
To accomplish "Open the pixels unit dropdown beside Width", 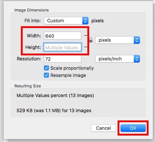I will [118, 40].
